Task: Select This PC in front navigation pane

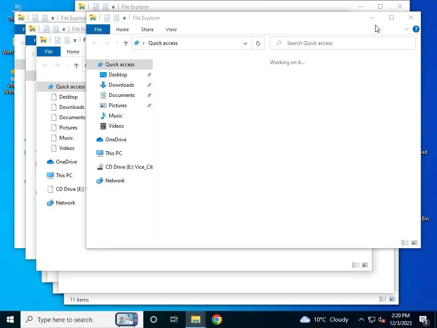Action: [x=114, y=153]
